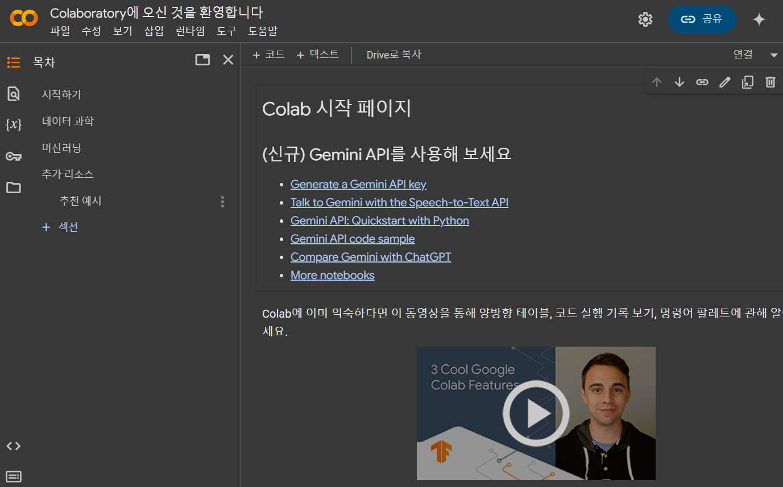The image size is (783, 487).
Task: Open the terminal panel icon
Action: click(x=14, y=476)
